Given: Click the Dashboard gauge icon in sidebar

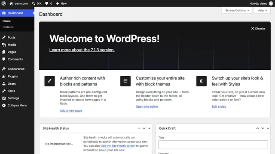Looking at the screenshot, I should click(x=4, y=13).
